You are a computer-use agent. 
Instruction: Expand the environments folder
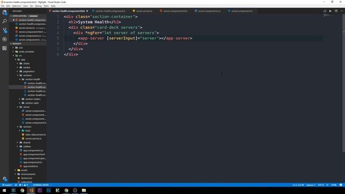[x=28, y=174]
